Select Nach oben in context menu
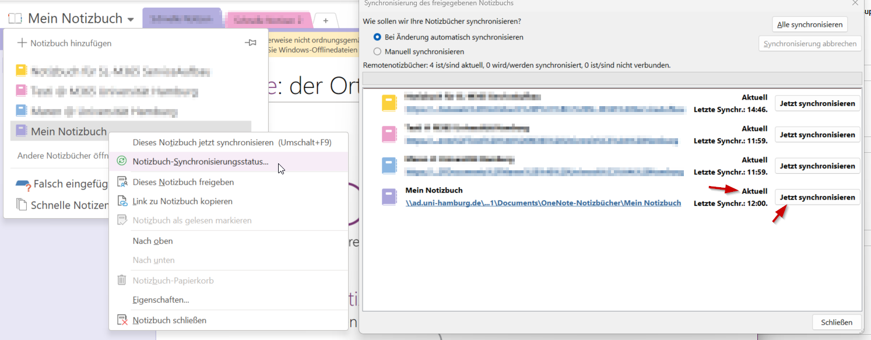 pyautogui.click(x=152, y=241)
